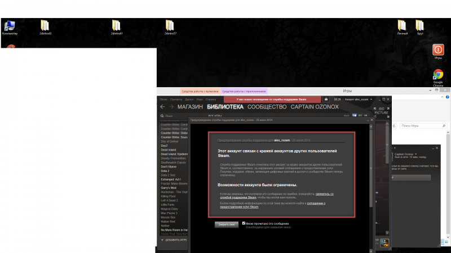Go to the СООБЩЕСТВО tab
This screenshot has width=451, height=253.
pyautogui.click(x=267, y=107)
